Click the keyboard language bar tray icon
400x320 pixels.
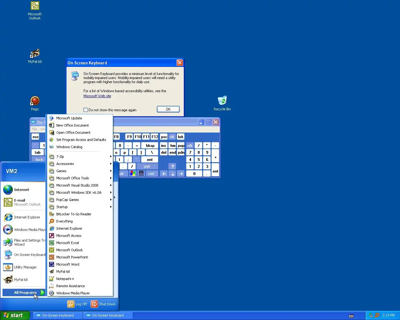pos(351,316)
